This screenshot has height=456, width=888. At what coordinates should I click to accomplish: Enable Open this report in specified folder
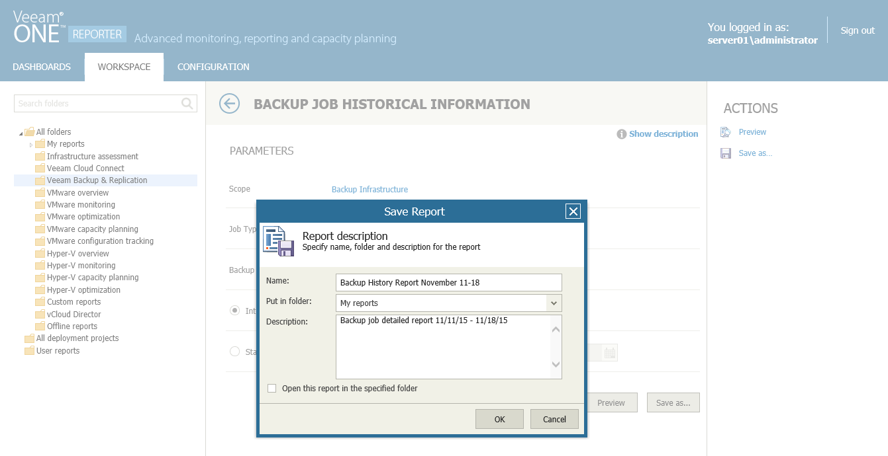[271, 389]
